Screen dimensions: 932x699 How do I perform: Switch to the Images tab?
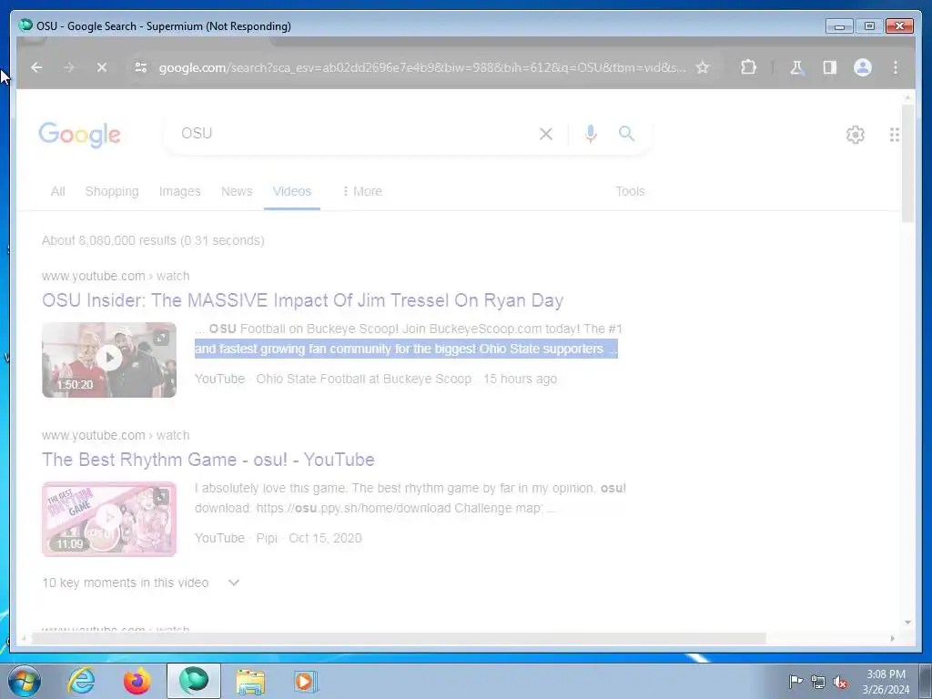click(179, 191)
